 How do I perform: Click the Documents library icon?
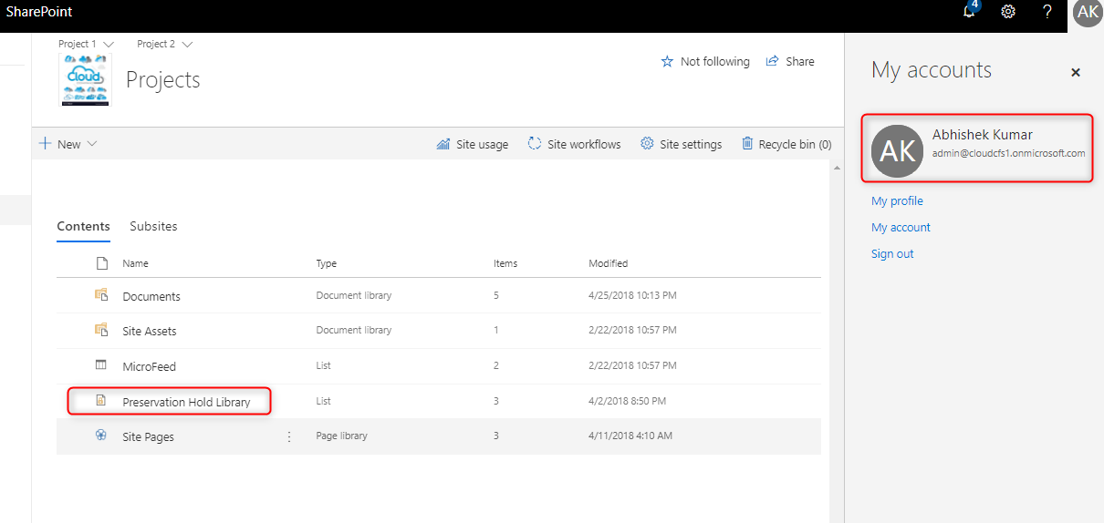click(x=101, y=295)
